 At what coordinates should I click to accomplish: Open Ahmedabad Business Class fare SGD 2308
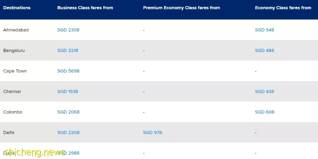click(x=68, y=30)
